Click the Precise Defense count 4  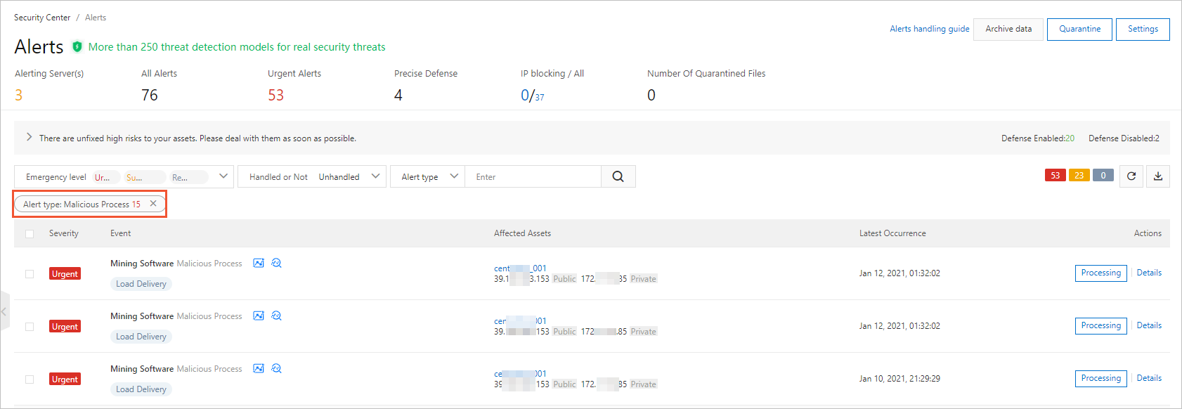point(398,95)
